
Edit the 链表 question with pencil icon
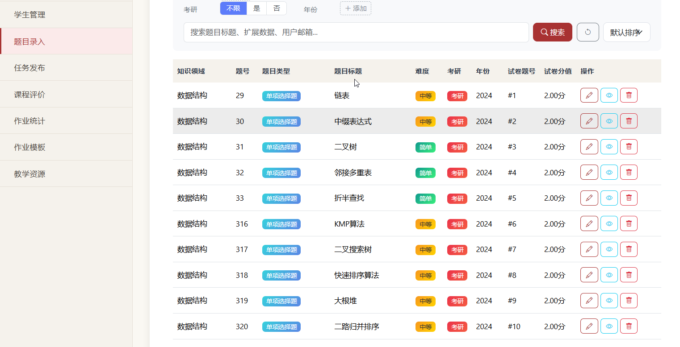(x=589, y=95)
